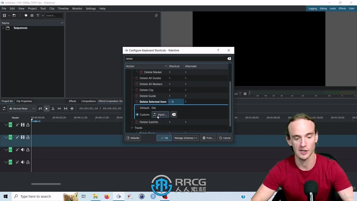Lock the A1 track
357x201 pixels.
28,150
